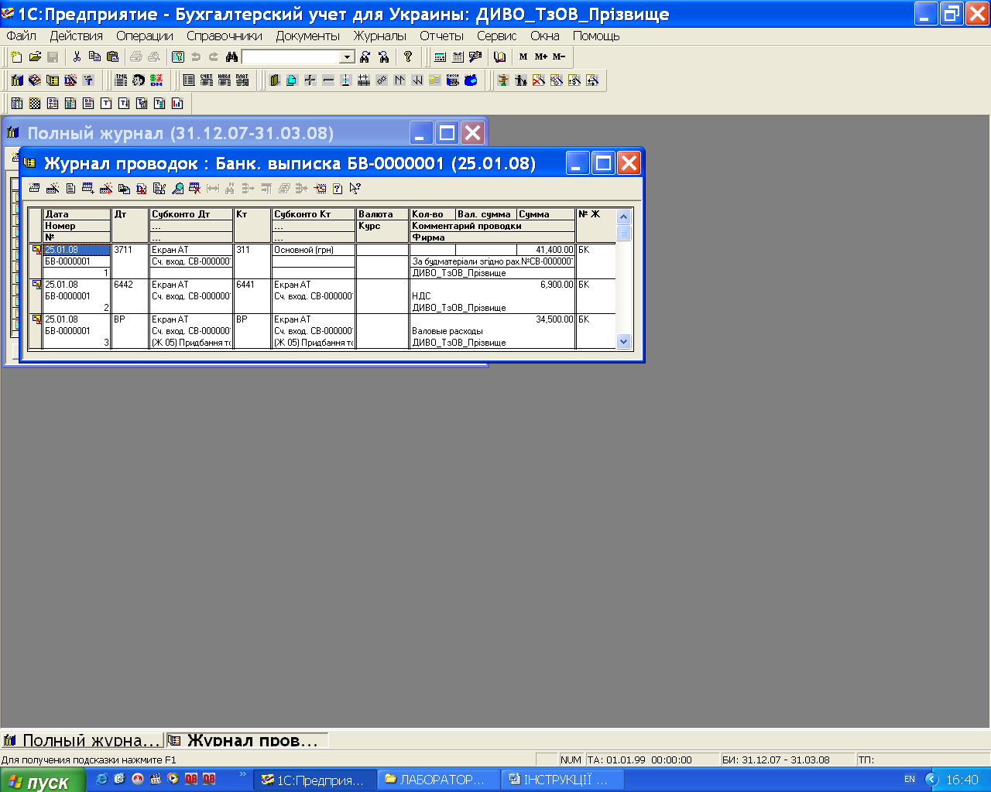The image size is (991, 792).
Task: Open the Сервис menu
Action: (x=497, y=36)
